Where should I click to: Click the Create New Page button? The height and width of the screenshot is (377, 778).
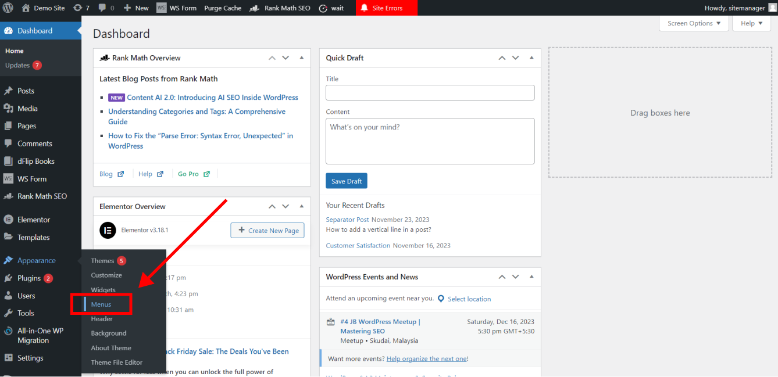coord(267,231)
